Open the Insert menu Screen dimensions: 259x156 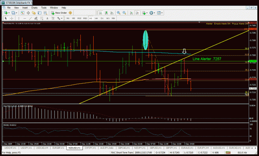click(x=25, y=7)
